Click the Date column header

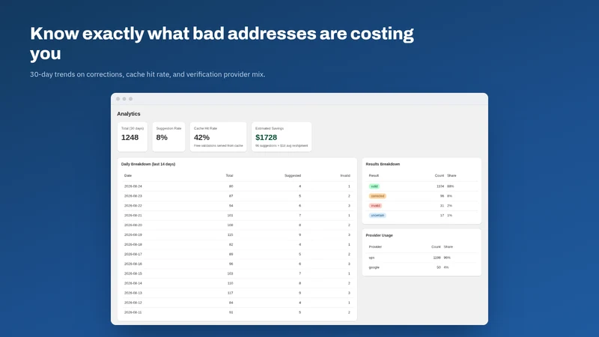[127, 176]
